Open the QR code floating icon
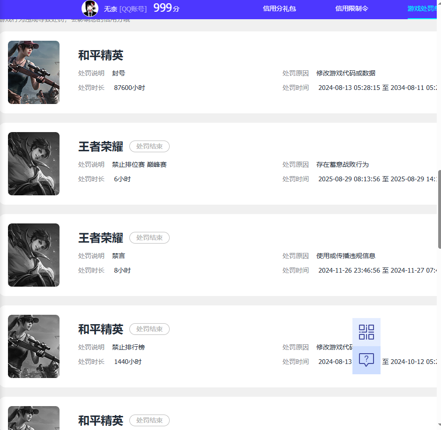Viewport: 441px width, 430px height. (366, 332)
